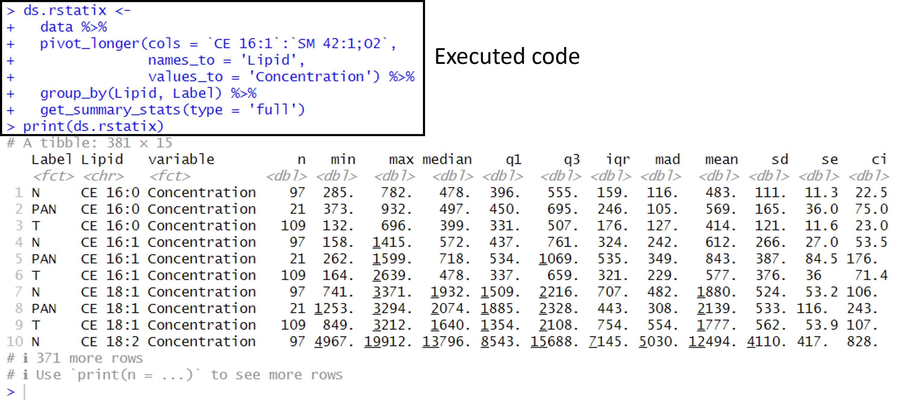Screen dimensions: 901x400
Task: Click sd value '4110.'
Action: tap(766, 342)
